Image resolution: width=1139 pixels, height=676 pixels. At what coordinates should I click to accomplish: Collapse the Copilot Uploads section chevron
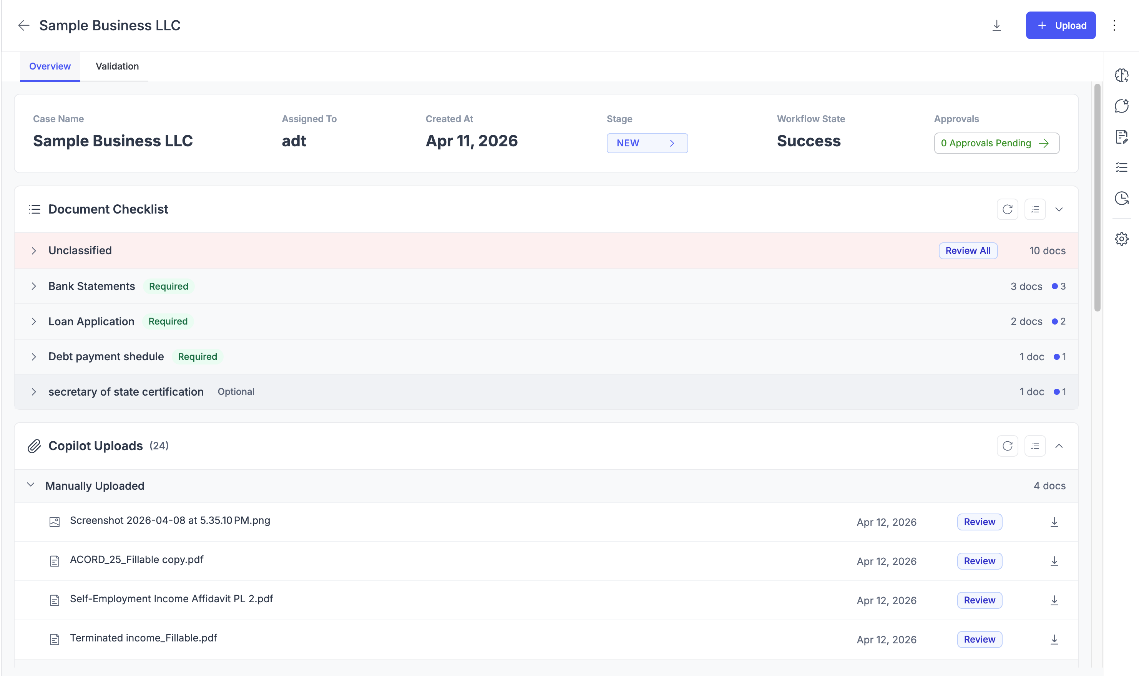click(x=1058, y=446)
